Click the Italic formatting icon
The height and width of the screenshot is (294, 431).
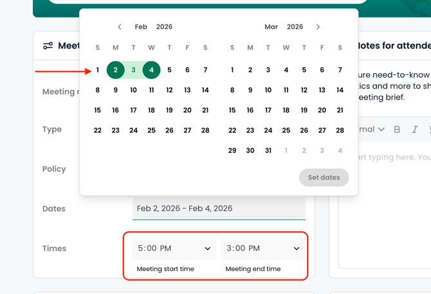pyautogui.click(x=415, y=129)
